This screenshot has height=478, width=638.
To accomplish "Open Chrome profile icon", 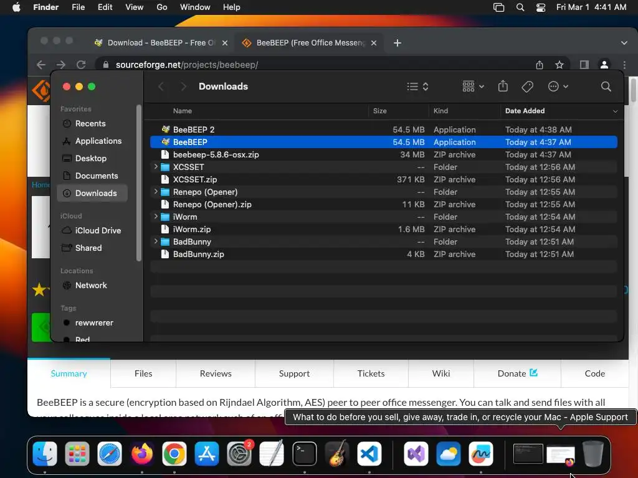I will point(604,65).
